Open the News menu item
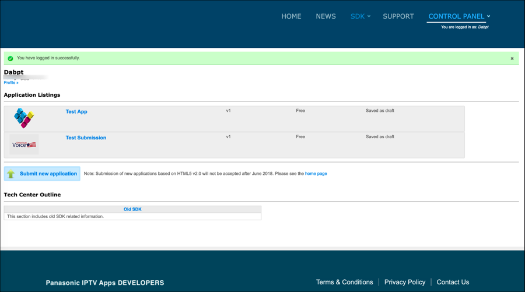The image size is (525, 292). click(x=325, y=16)
